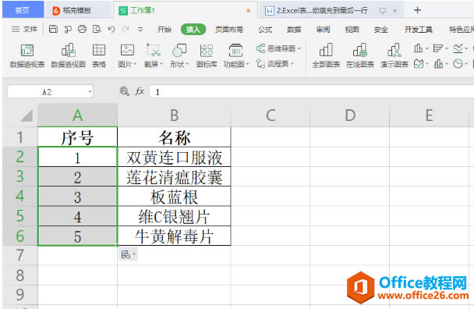Open the 公式 ribbon tab
Viewport: 474px width, 309px height.
click(x=265, y=30)
